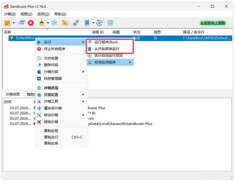The image size is (235, 181).
Task: Expand the 移动沙箱 submenu
Action: (61, 115)
